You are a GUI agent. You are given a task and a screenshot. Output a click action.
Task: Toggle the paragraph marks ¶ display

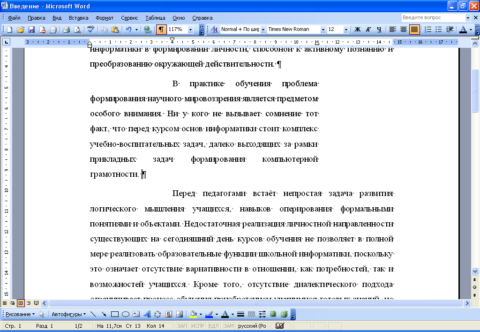coord(161,30)
